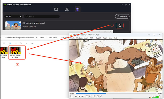The height and width of the screenshot is (99, 164).
Task: Open Explorer view layout icon
Action: click(21, 43)
